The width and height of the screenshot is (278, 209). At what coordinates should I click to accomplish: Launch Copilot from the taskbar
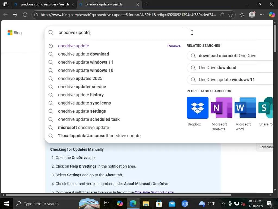pyautogui.click(x=120, y=204)
